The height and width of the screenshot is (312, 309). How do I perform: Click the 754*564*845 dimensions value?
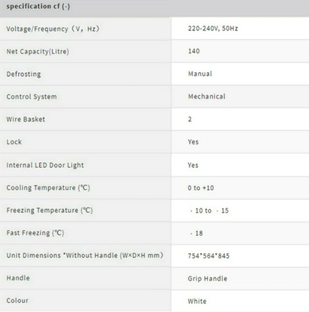tap(208, 256)
